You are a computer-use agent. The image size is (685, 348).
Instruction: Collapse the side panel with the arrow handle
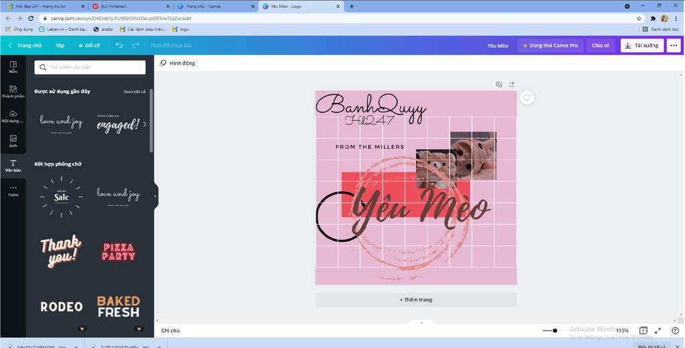[155, 196]
